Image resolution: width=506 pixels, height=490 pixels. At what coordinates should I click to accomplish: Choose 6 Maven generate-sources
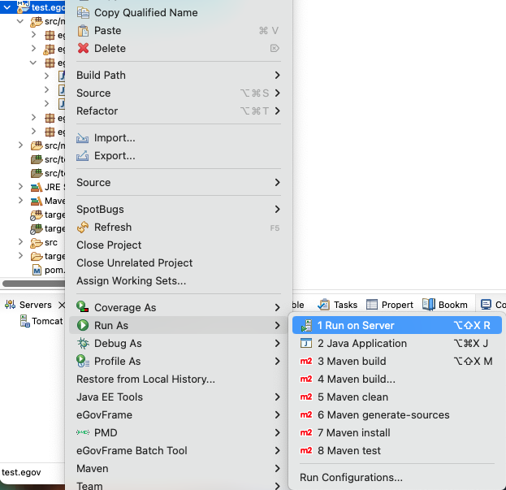[x=396, y=414]
